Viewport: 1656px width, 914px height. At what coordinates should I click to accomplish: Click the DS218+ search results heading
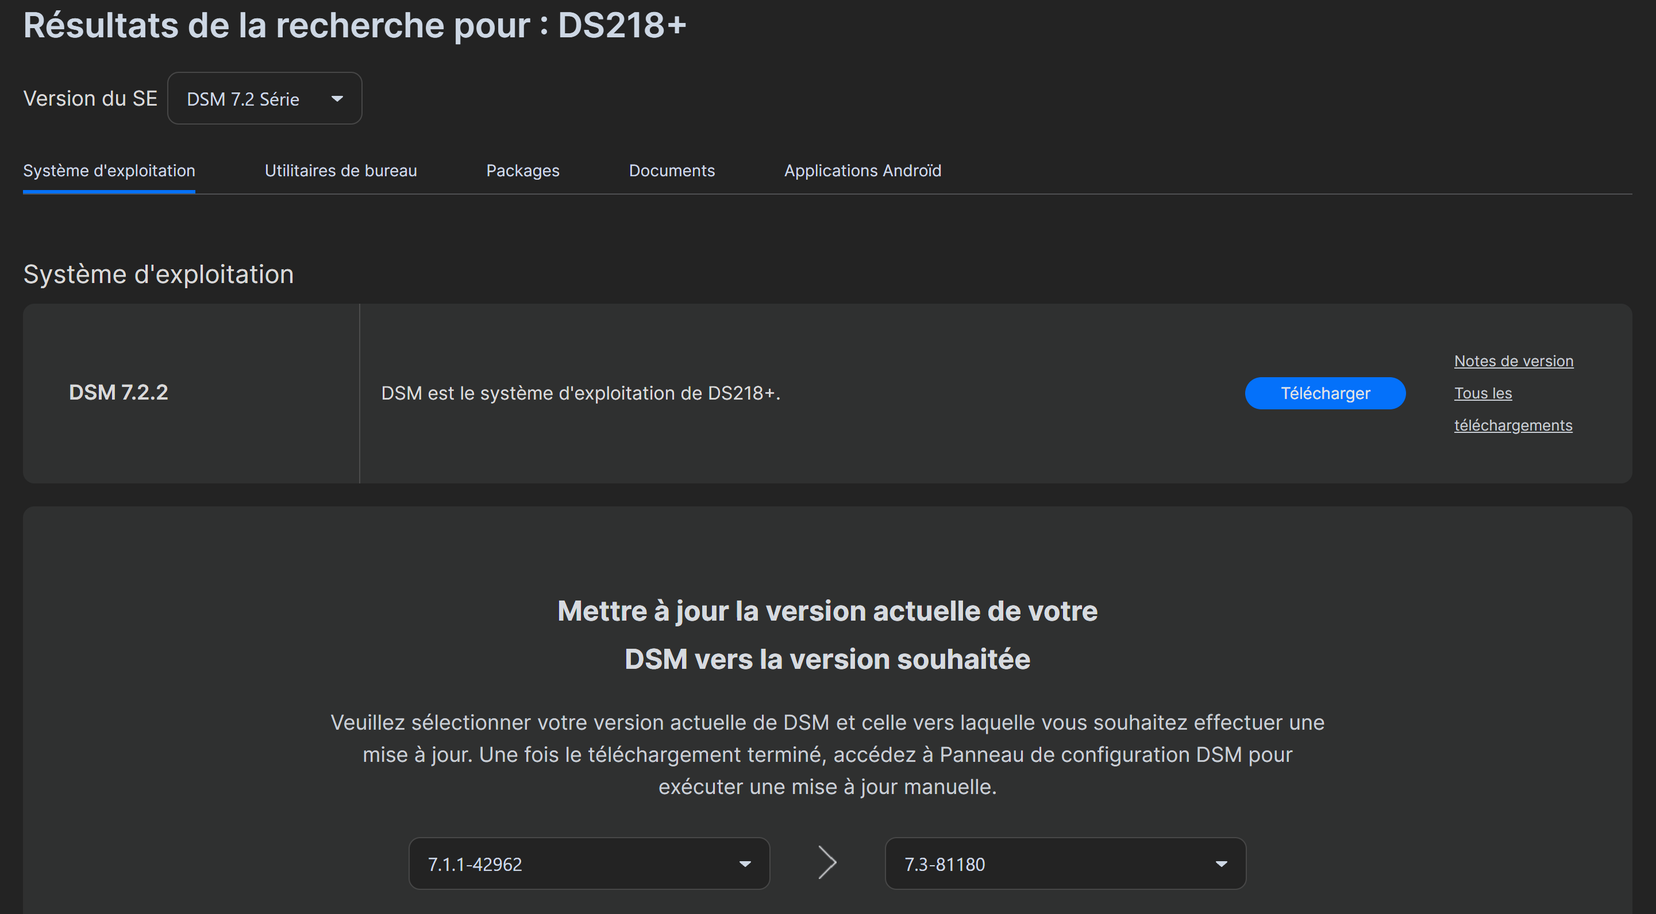coord(355,25)
